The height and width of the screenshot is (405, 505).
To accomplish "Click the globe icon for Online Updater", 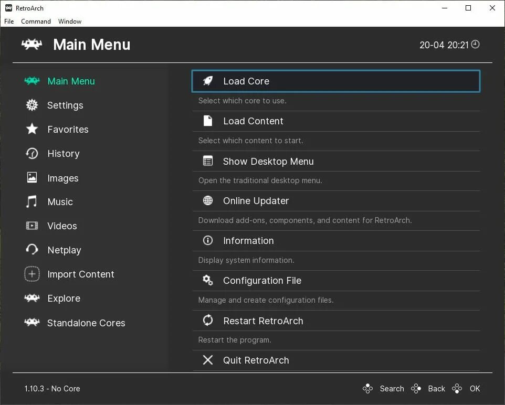I will 208,201.
